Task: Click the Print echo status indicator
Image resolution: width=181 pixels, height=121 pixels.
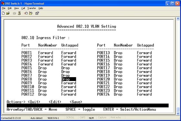Action: (116, 117)
